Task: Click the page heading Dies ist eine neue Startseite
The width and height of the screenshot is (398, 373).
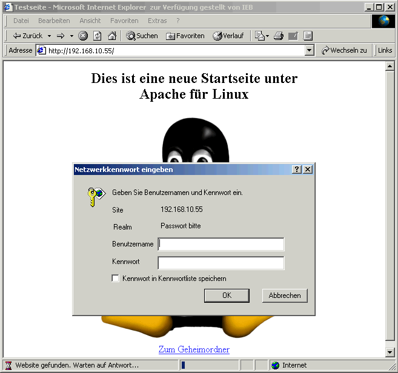Action: 194,86
